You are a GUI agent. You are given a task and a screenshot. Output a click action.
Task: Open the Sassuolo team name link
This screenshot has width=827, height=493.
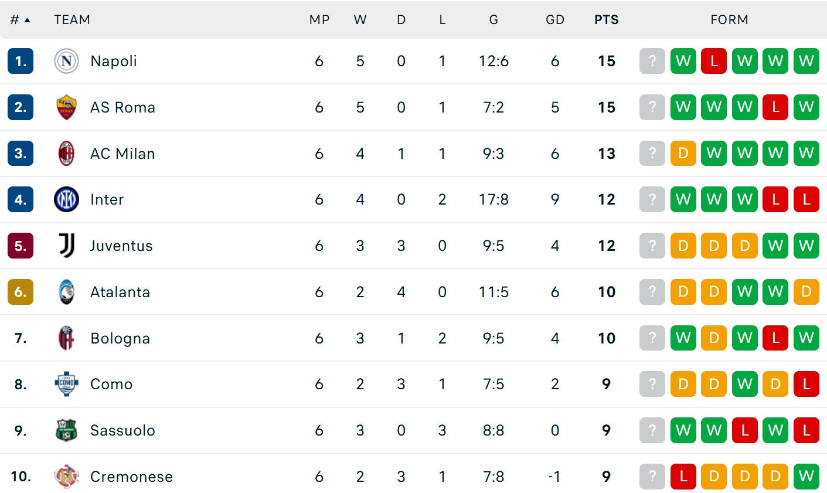pyautogui.click(x=122, y=430)
